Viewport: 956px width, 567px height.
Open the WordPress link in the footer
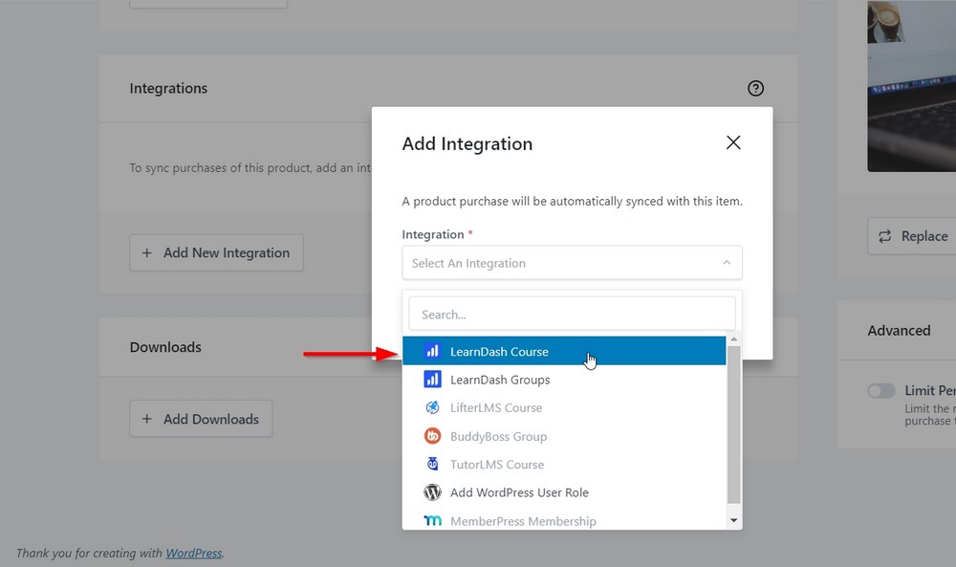[x=193, y=553]
